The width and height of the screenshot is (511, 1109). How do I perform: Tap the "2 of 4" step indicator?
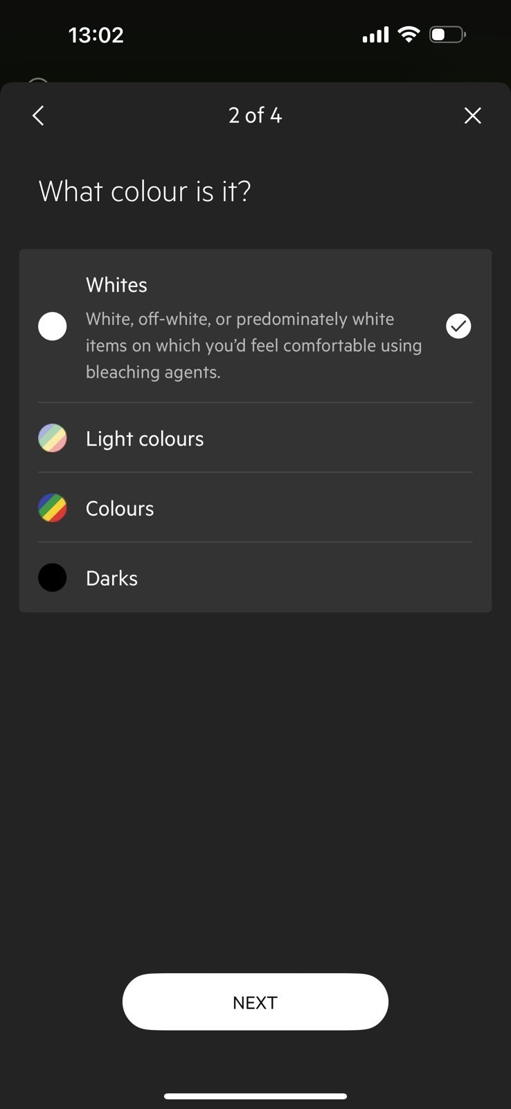coord(255,115)
